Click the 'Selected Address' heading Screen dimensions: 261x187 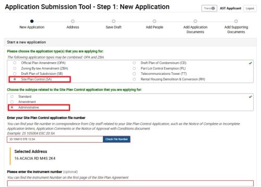tap(31, 152)
